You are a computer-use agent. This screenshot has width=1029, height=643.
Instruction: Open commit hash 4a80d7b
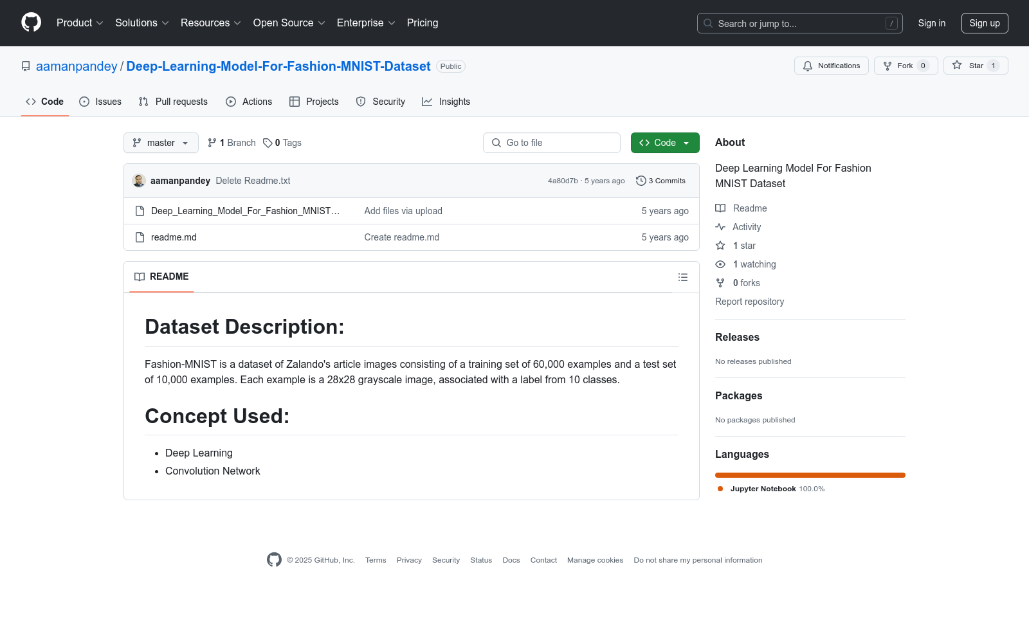(x=563, y=181)
